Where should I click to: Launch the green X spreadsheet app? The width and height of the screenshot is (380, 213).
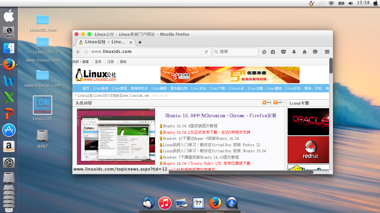pyautogui.click(x=9, y=97)
